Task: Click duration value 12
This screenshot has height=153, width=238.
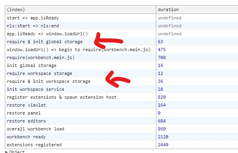Action: (160, 73)
